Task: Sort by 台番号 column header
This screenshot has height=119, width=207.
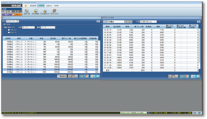Action: 8,39
